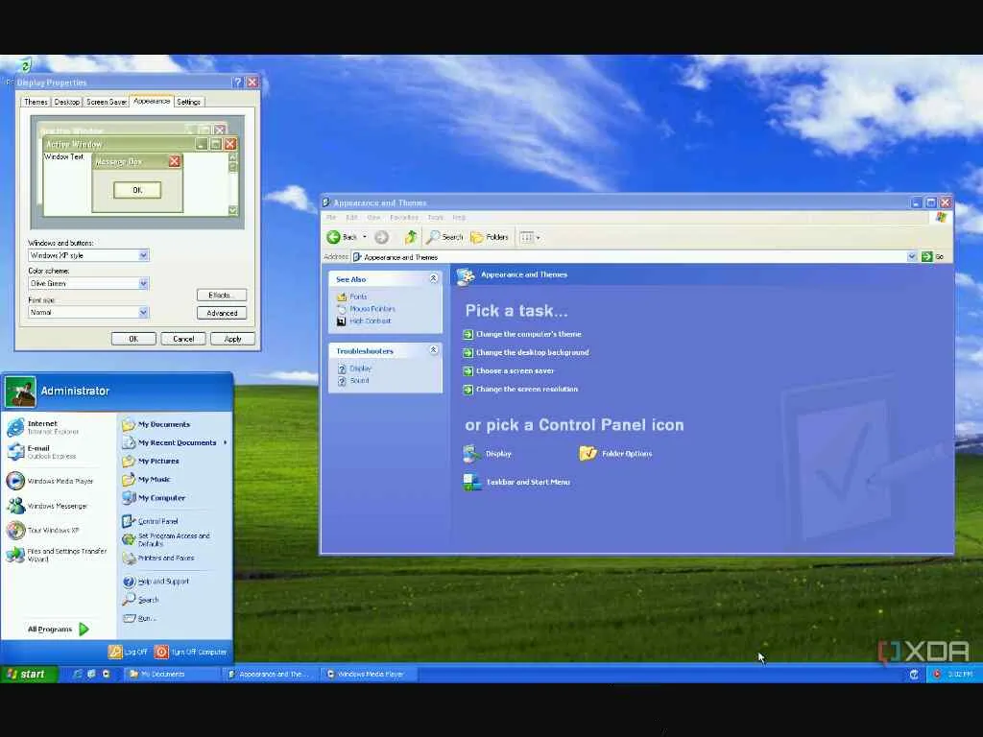983x737 pixels.
Task: Choose a screen saver task
Action: pos(515,370)
